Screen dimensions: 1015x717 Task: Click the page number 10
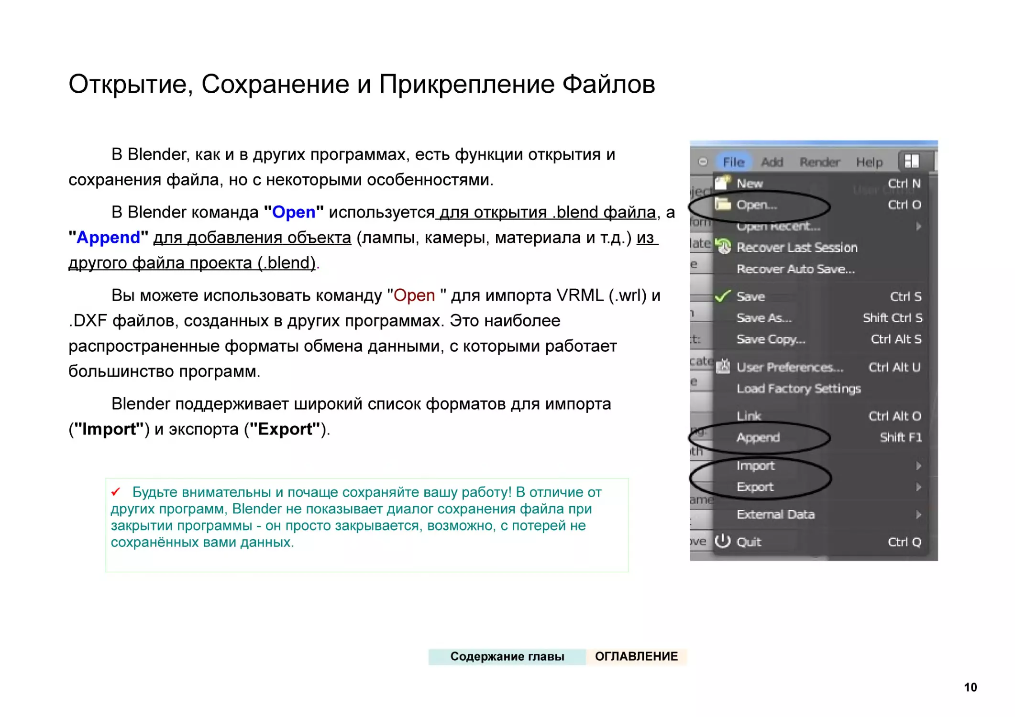pos(971,687)
